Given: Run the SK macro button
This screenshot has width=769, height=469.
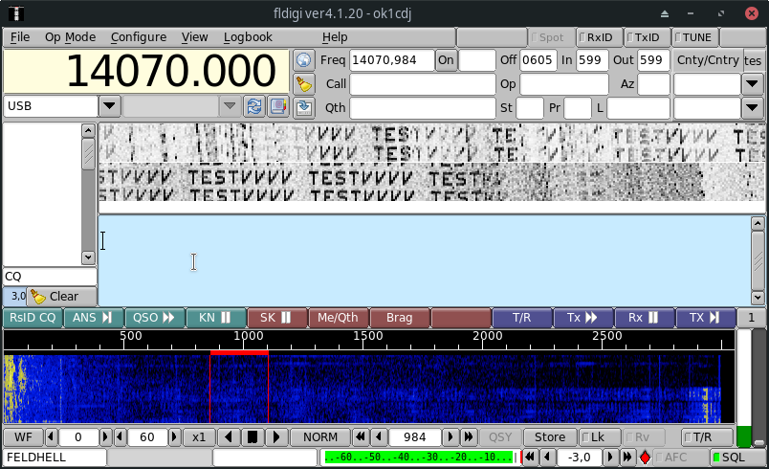Looking at the screenshot, I should (x=277, y=318).
